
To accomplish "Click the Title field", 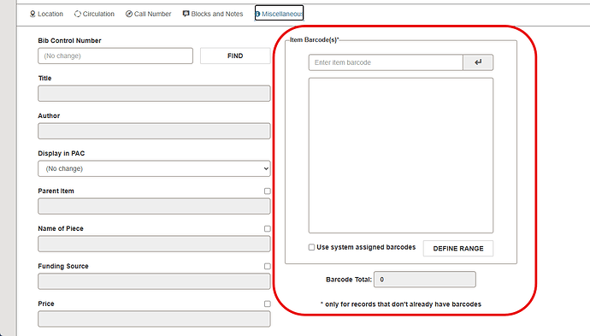I will pyautogui.click(x=154, y=93).
